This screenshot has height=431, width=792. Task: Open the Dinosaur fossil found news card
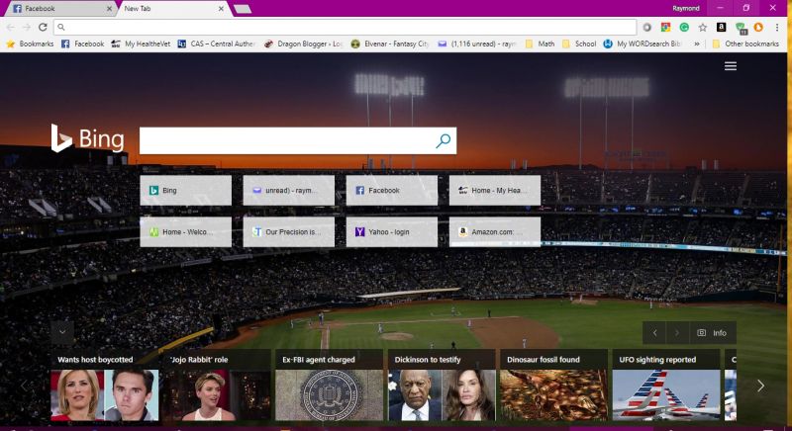tap(553, 386)
